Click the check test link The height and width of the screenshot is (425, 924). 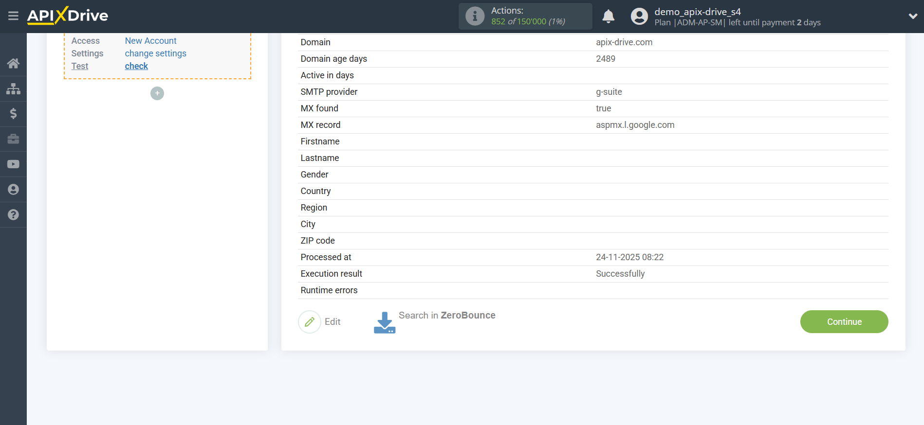point(136,66)
